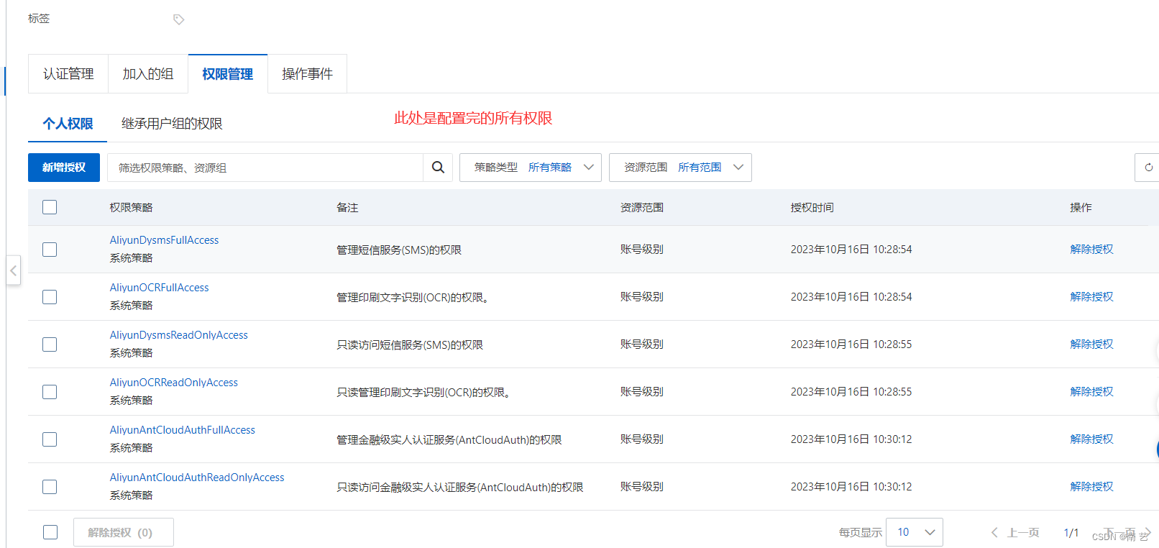Click the bulk 解除授权 (0) button

click(x=124, y=532)
